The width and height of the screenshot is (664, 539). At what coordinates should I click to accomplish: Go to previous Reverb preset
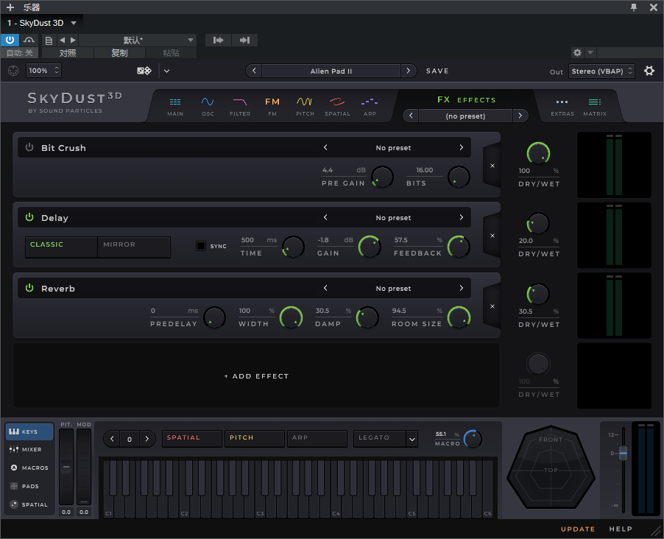pyautogui.click(x=325, y=288)
